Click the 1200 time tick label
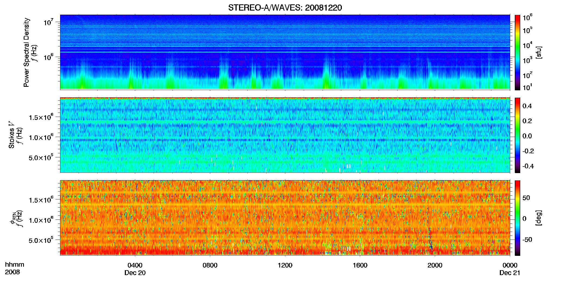This screenshot has height=293, width=570. (285, 265)
